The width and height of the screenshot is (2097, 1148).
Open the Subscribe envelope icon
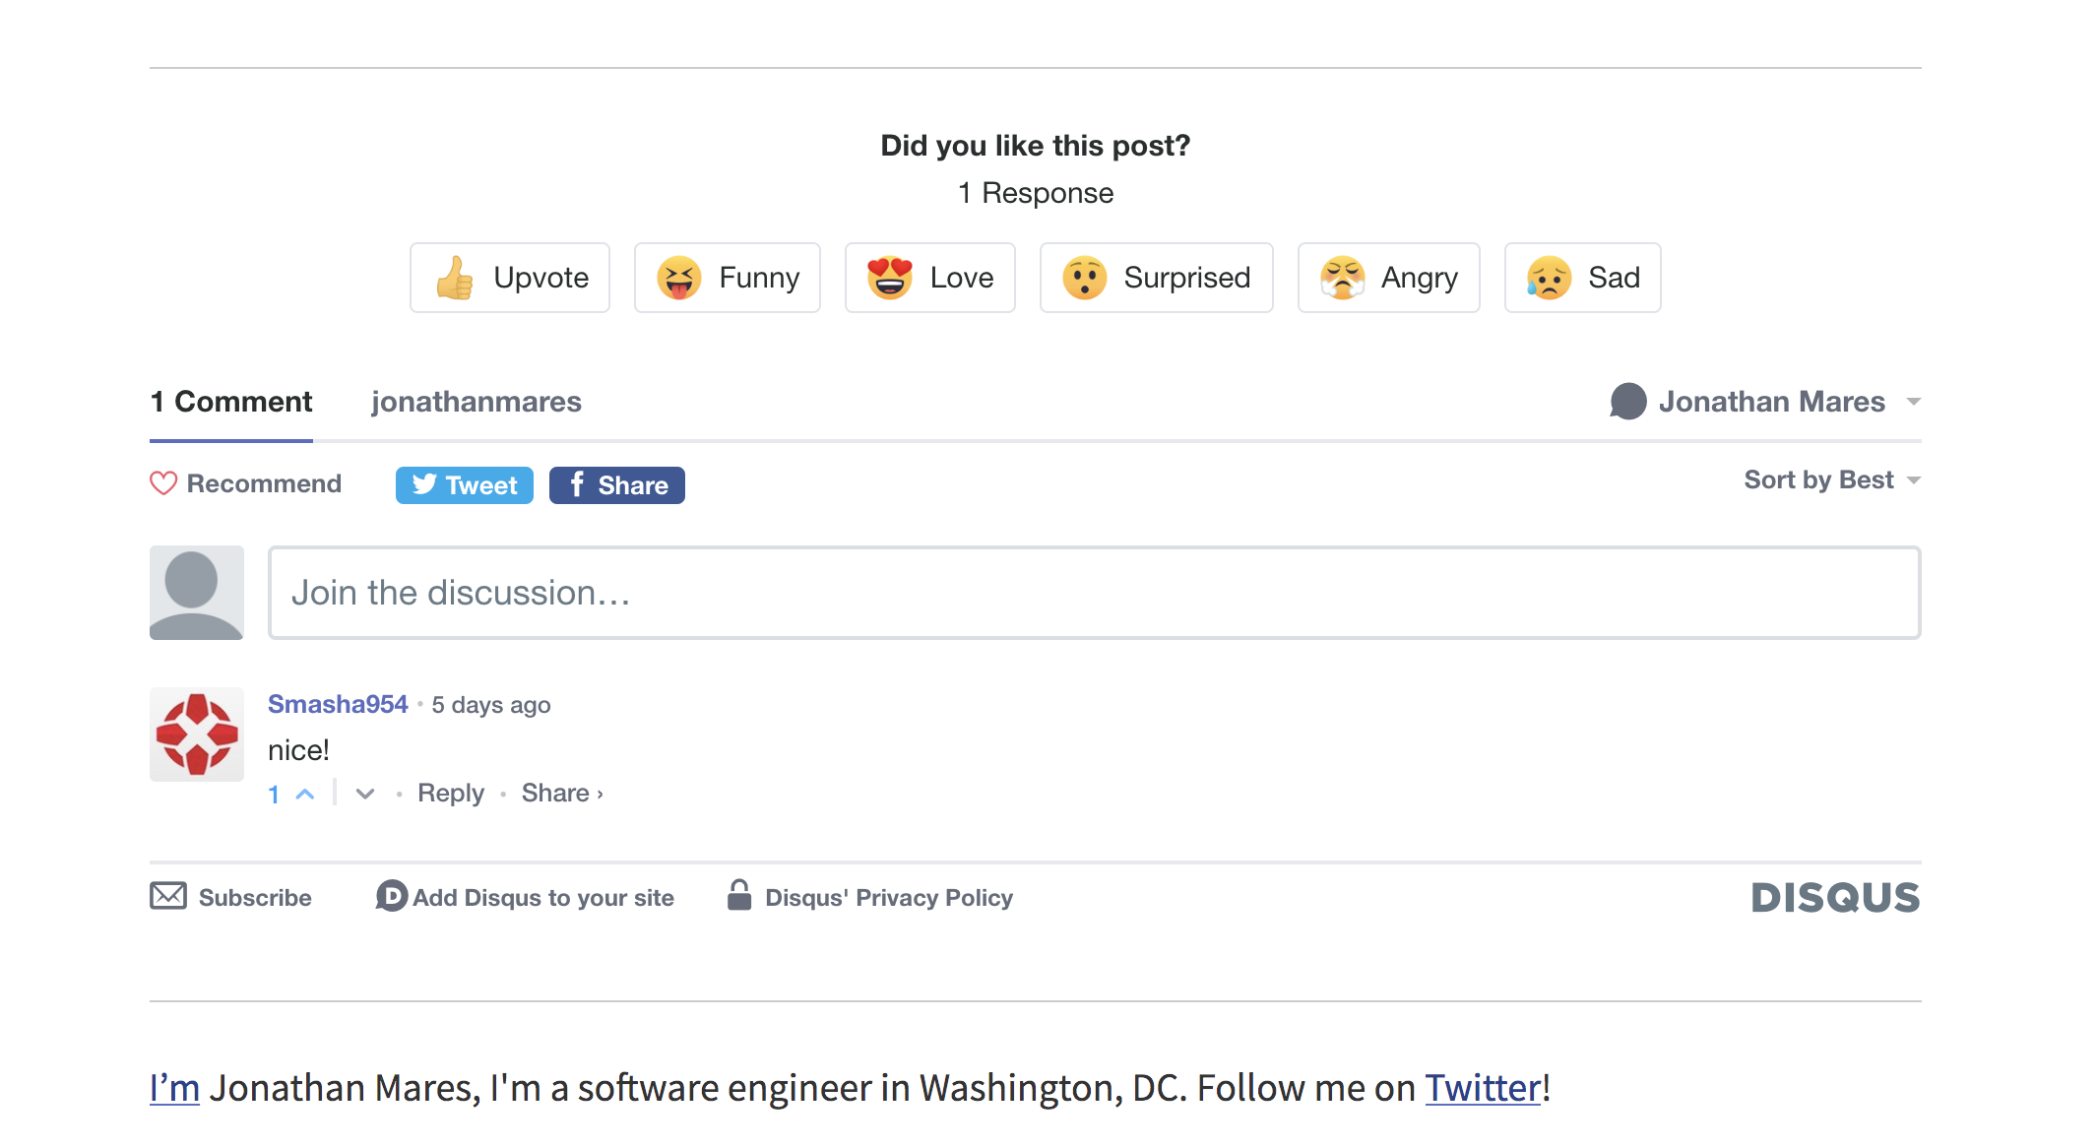(x=168, y=896)
